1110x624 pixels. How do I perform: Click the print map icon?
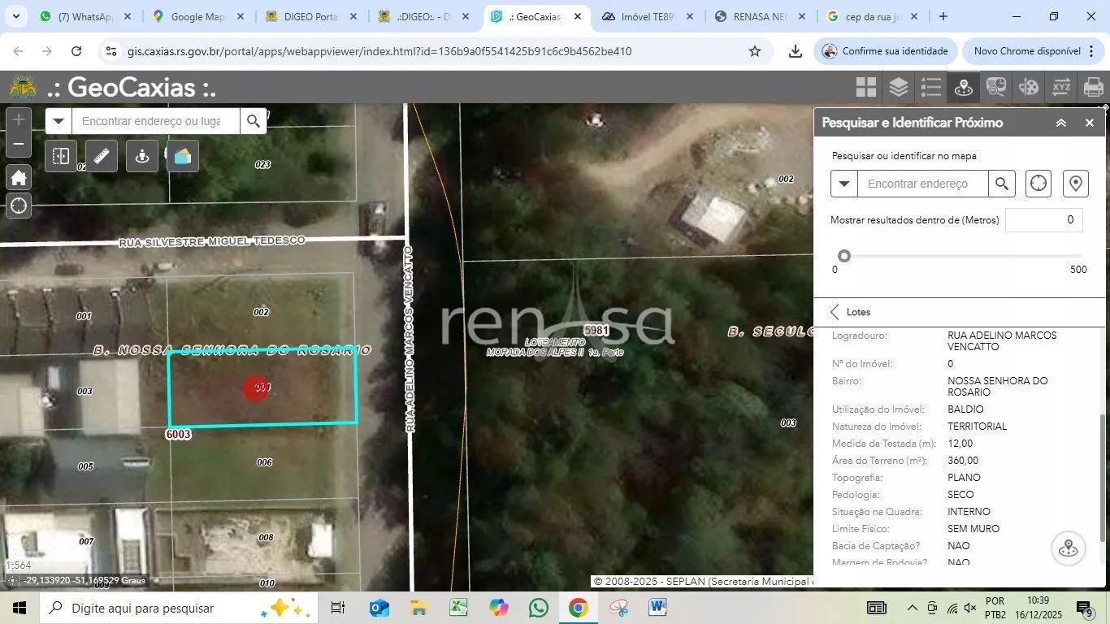click(x=1093, y=87)
